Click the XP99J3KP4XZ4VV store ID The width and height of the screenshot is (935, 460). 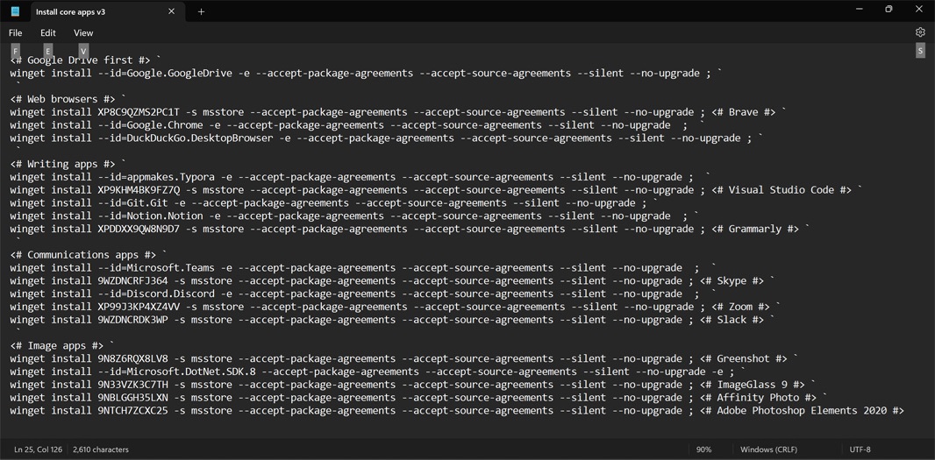[139, 307]
